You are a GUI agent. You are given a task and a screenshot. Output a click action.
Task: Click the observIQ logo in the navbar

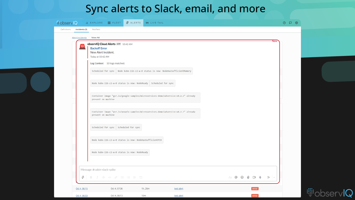[67, 23]
